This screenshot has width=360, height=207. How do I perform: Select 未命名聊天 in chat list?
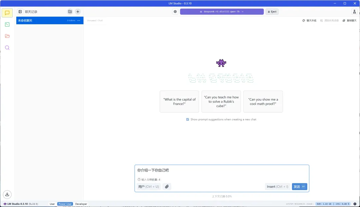pos(50,20)
